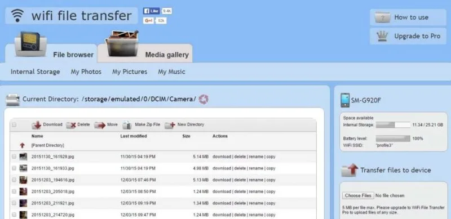The image size is (451, 219).
Task: Click the refresh icon beside directory path
Action: click(204, 100)
